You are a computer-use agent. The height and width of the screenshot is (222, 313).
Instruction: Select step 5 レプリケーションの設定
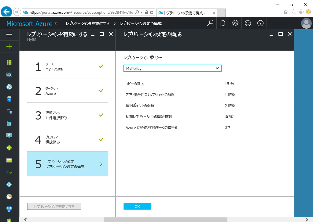[x=68, y=164]
